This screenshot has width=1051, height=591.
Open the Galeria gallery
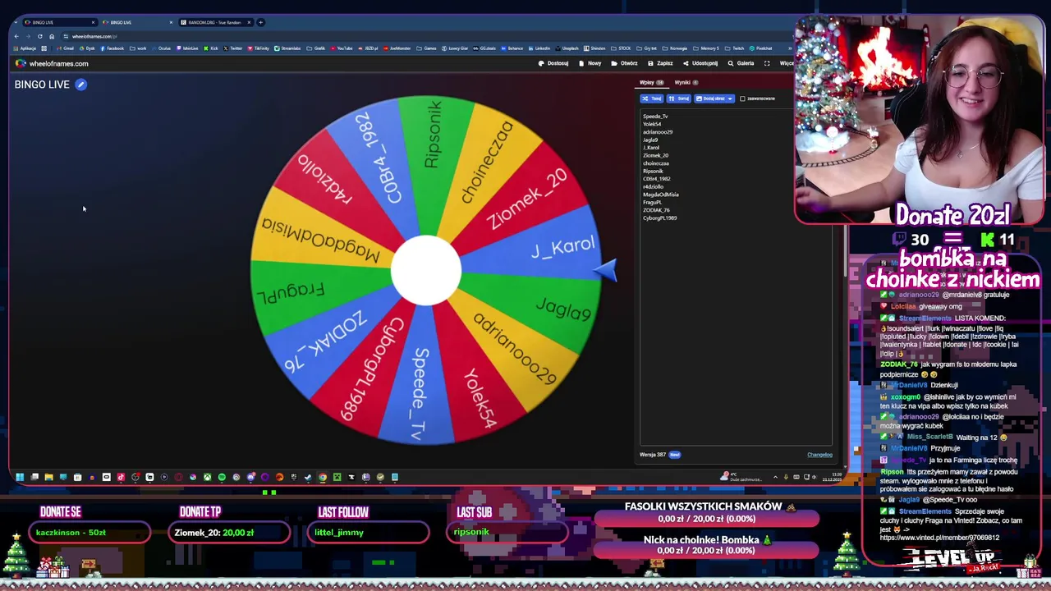click(x=741, y=63)
